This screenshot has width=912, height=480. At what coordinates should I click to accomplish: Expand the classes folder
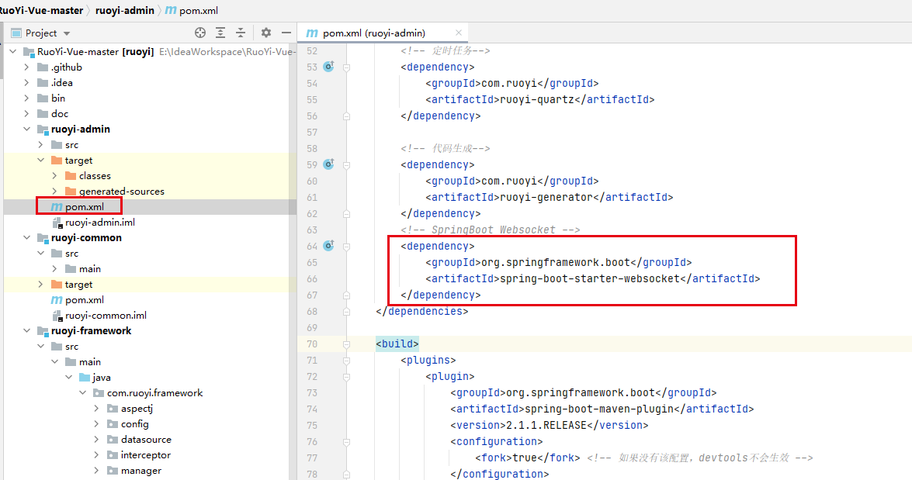(54, 176)
